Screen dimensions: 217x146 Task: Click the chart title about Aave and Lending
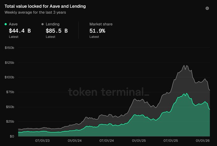click(x=45, y=6)
